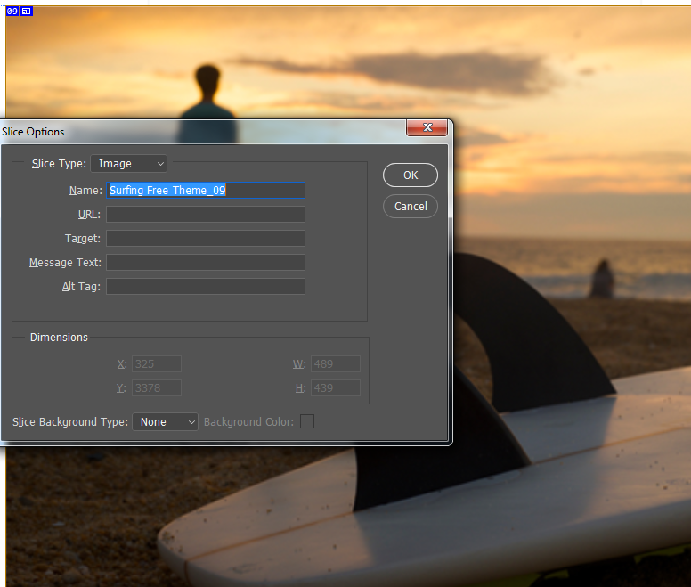Select the W width field

[x=335, y=364]
